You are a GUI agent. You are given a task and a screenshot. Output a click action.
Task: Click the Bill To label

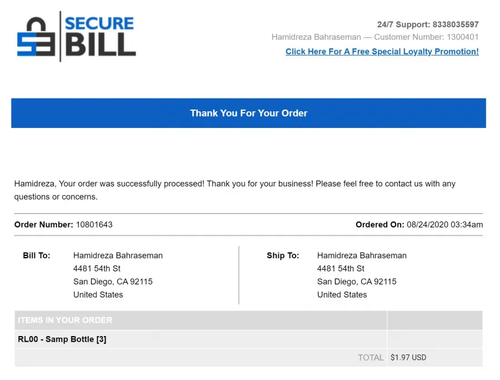(37, 255)
